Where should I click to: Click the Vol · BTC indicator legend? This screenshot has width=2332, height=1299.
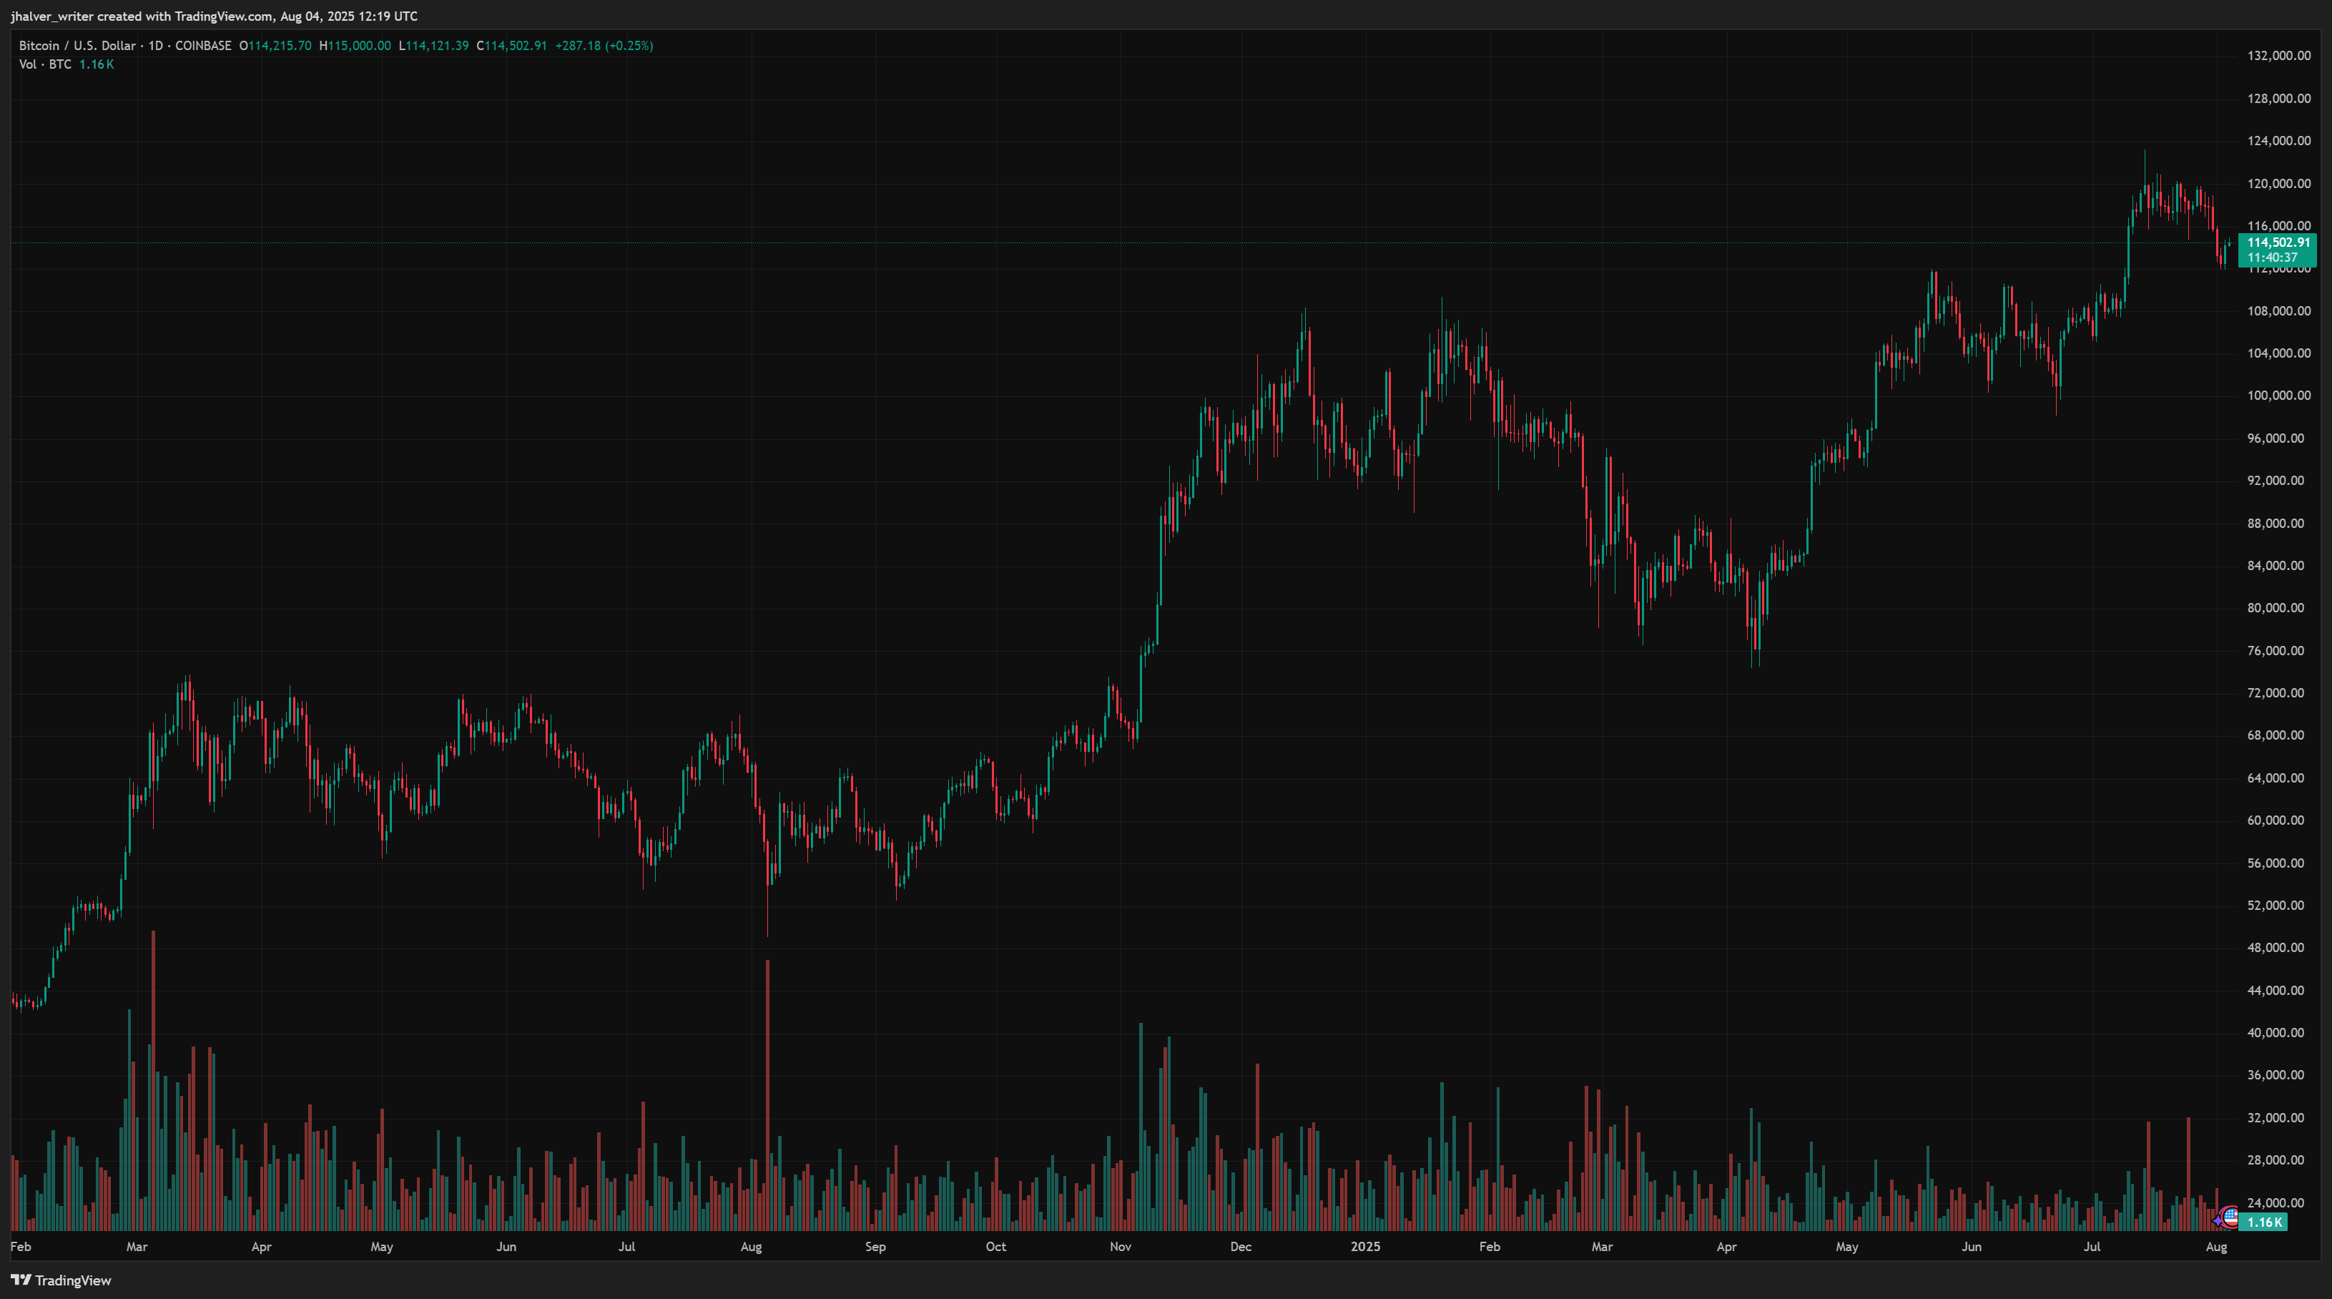(x=45, y=64)
